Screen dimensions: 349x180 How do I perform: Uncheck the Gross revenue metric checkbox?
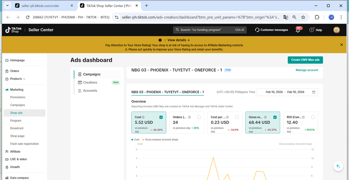(275, 117)
